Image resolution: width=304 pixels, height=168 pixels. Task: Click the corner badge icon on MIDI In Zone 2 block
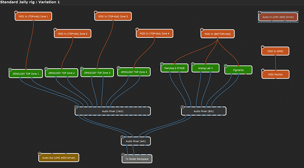click(x=55, y=30)
